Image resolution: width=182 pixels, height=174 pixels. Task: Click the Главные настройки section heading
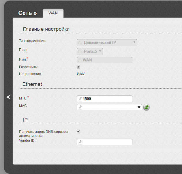click(46, 29)
